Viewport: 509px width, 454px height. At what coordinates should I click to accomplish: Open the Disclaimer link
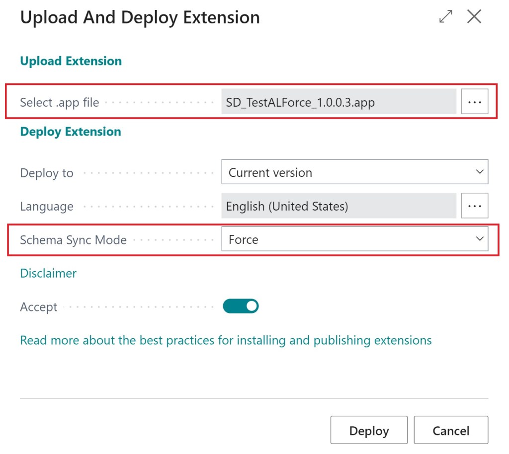click(x=48, y=273)
